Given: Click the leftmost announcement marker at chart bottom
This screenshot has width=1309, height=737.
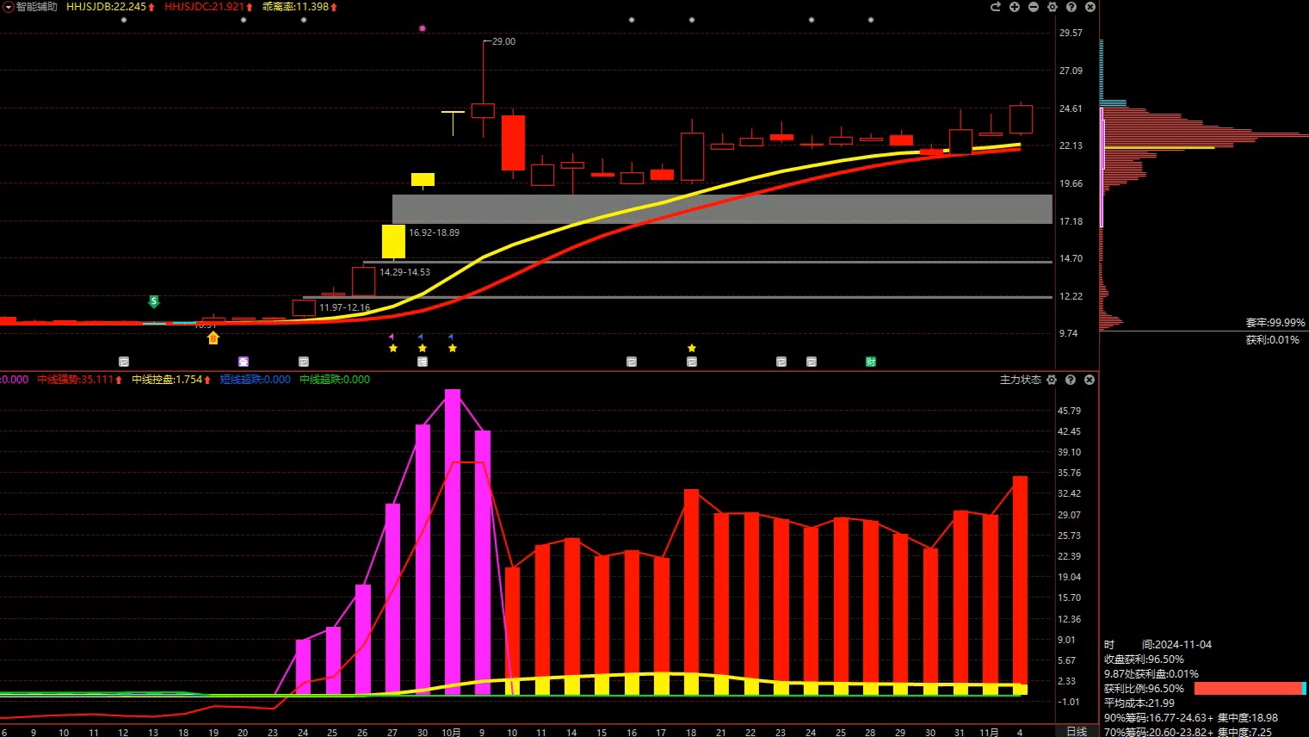Looking at the screenshot, I should point(124,362).
